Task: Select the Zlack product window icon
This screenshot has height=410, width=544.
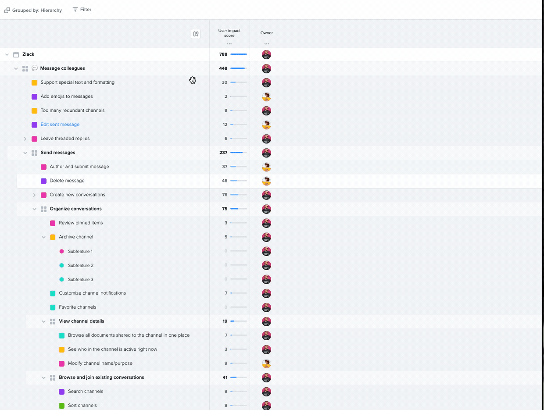Action: pyautogui.click(x=16, y=55)
